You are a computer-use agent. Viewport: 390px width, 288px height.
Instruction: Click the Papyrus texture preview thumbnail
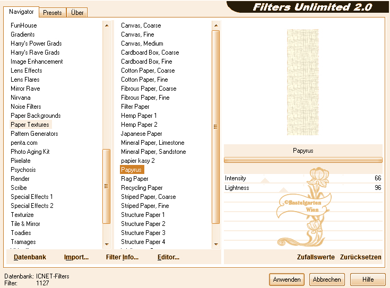(302, 82)
